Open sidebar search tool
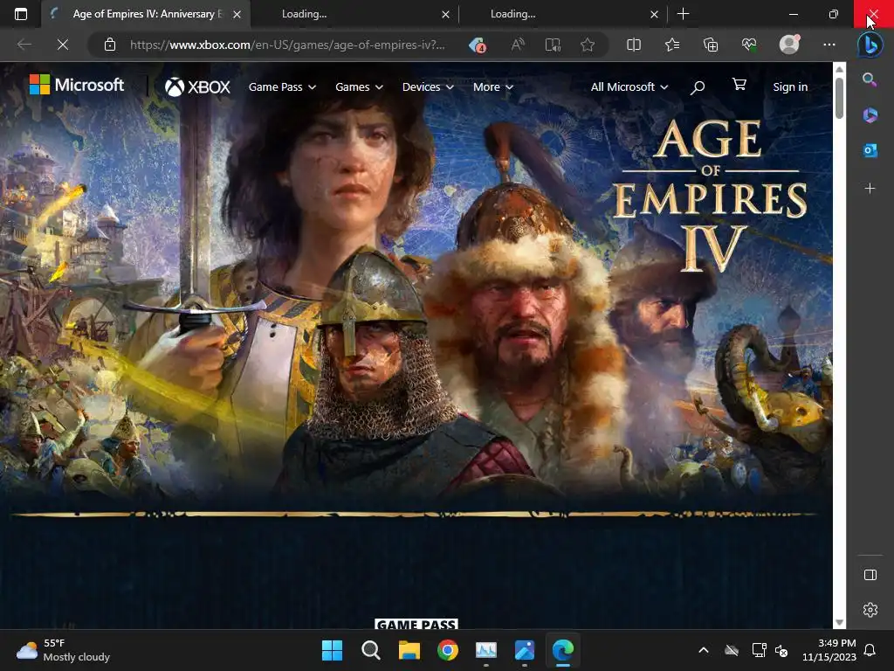The image size is (894, 671). coord(870,80)
